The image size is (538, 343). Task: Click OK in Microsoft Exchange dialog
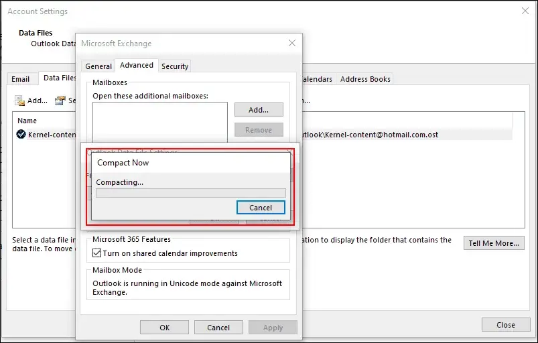pos(164,328)
